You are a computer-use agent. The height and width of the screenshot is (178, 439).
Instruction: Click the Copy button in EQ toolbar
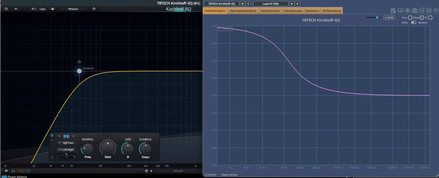42,9
